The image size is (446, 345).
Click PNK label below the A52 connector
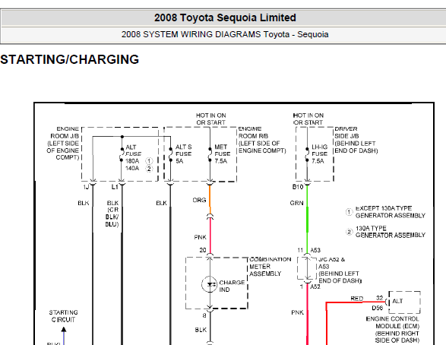(x=298, y=312)
